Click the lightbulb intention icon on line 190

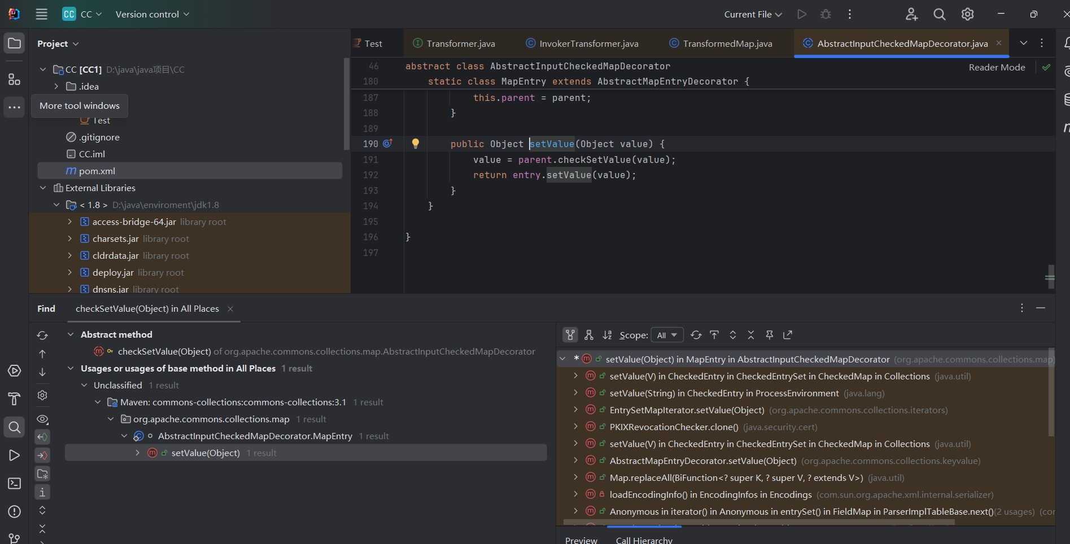416,144
